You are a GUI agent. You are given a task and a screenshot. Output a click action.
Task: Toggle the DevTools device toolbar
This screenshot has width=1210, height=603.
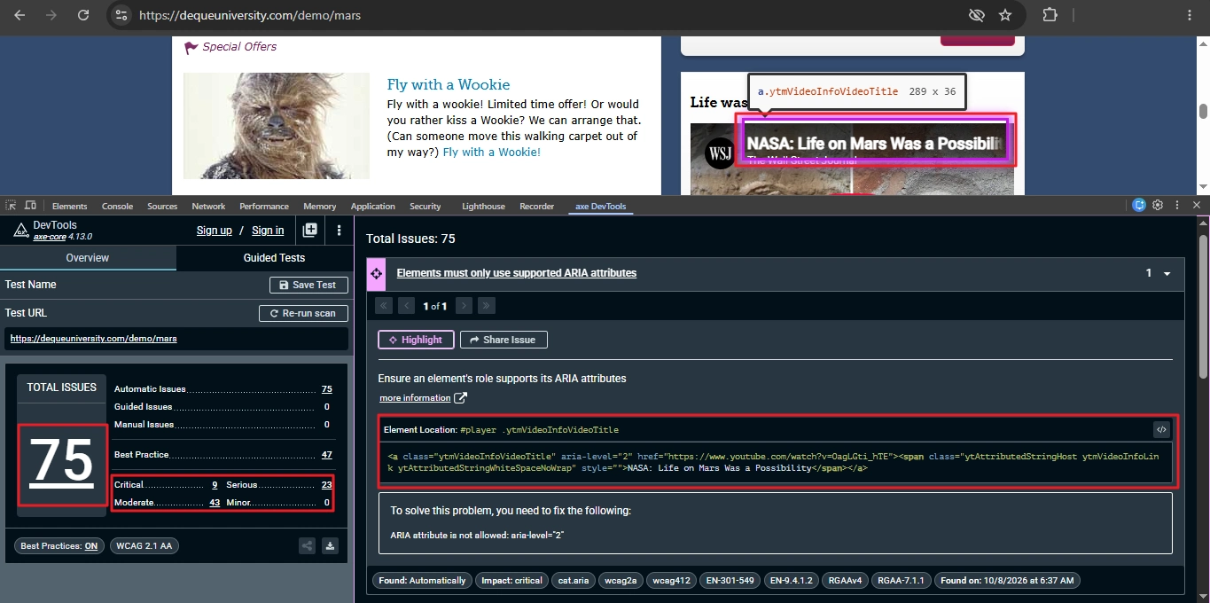coord(30,206)
